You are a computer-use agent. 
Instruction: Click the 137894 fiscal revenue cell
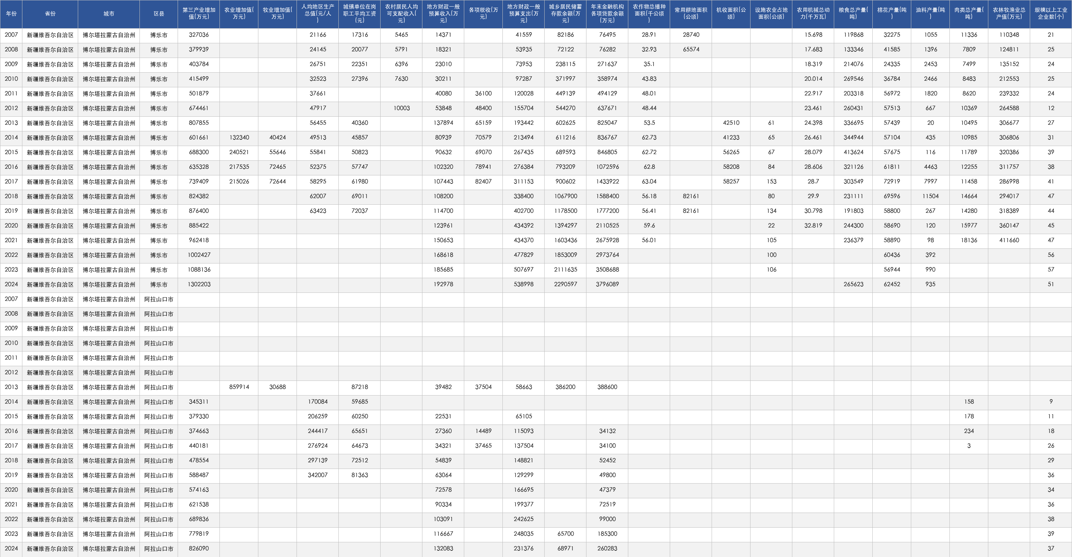click(x=443, y=123)
